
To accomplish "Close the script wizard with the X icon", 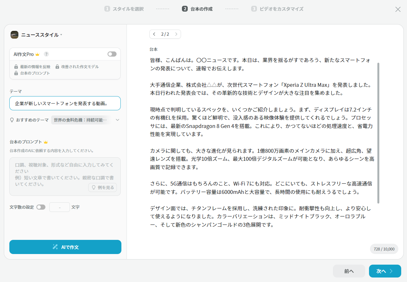I will (398, 9).
